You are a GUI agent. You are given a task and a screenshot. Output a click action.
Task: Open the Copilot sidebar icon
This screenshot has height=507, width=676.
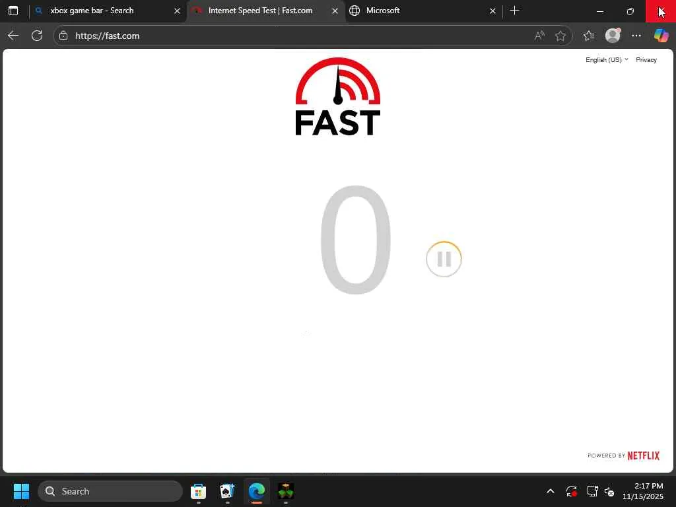click(x=661, y=36)
